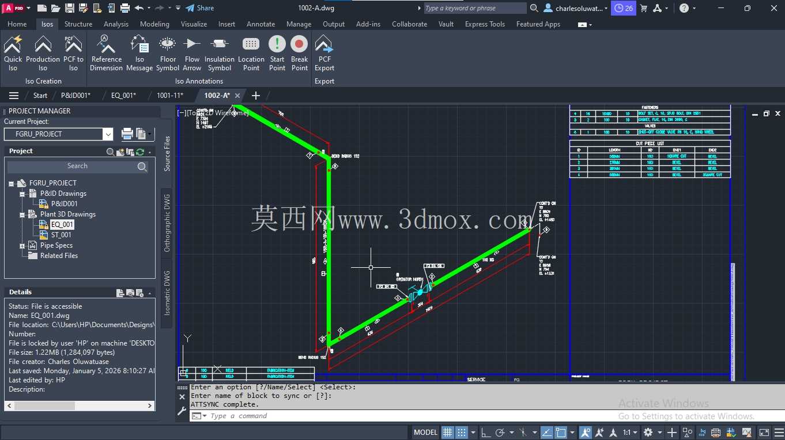Open the Help question mark
The height and width of the screenshot is (440, 785).
coord(684,8)
